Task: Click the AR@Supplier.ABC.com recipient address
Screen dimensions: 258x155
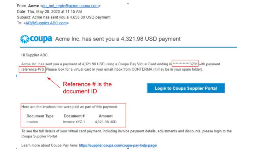Action: (46, 23)
